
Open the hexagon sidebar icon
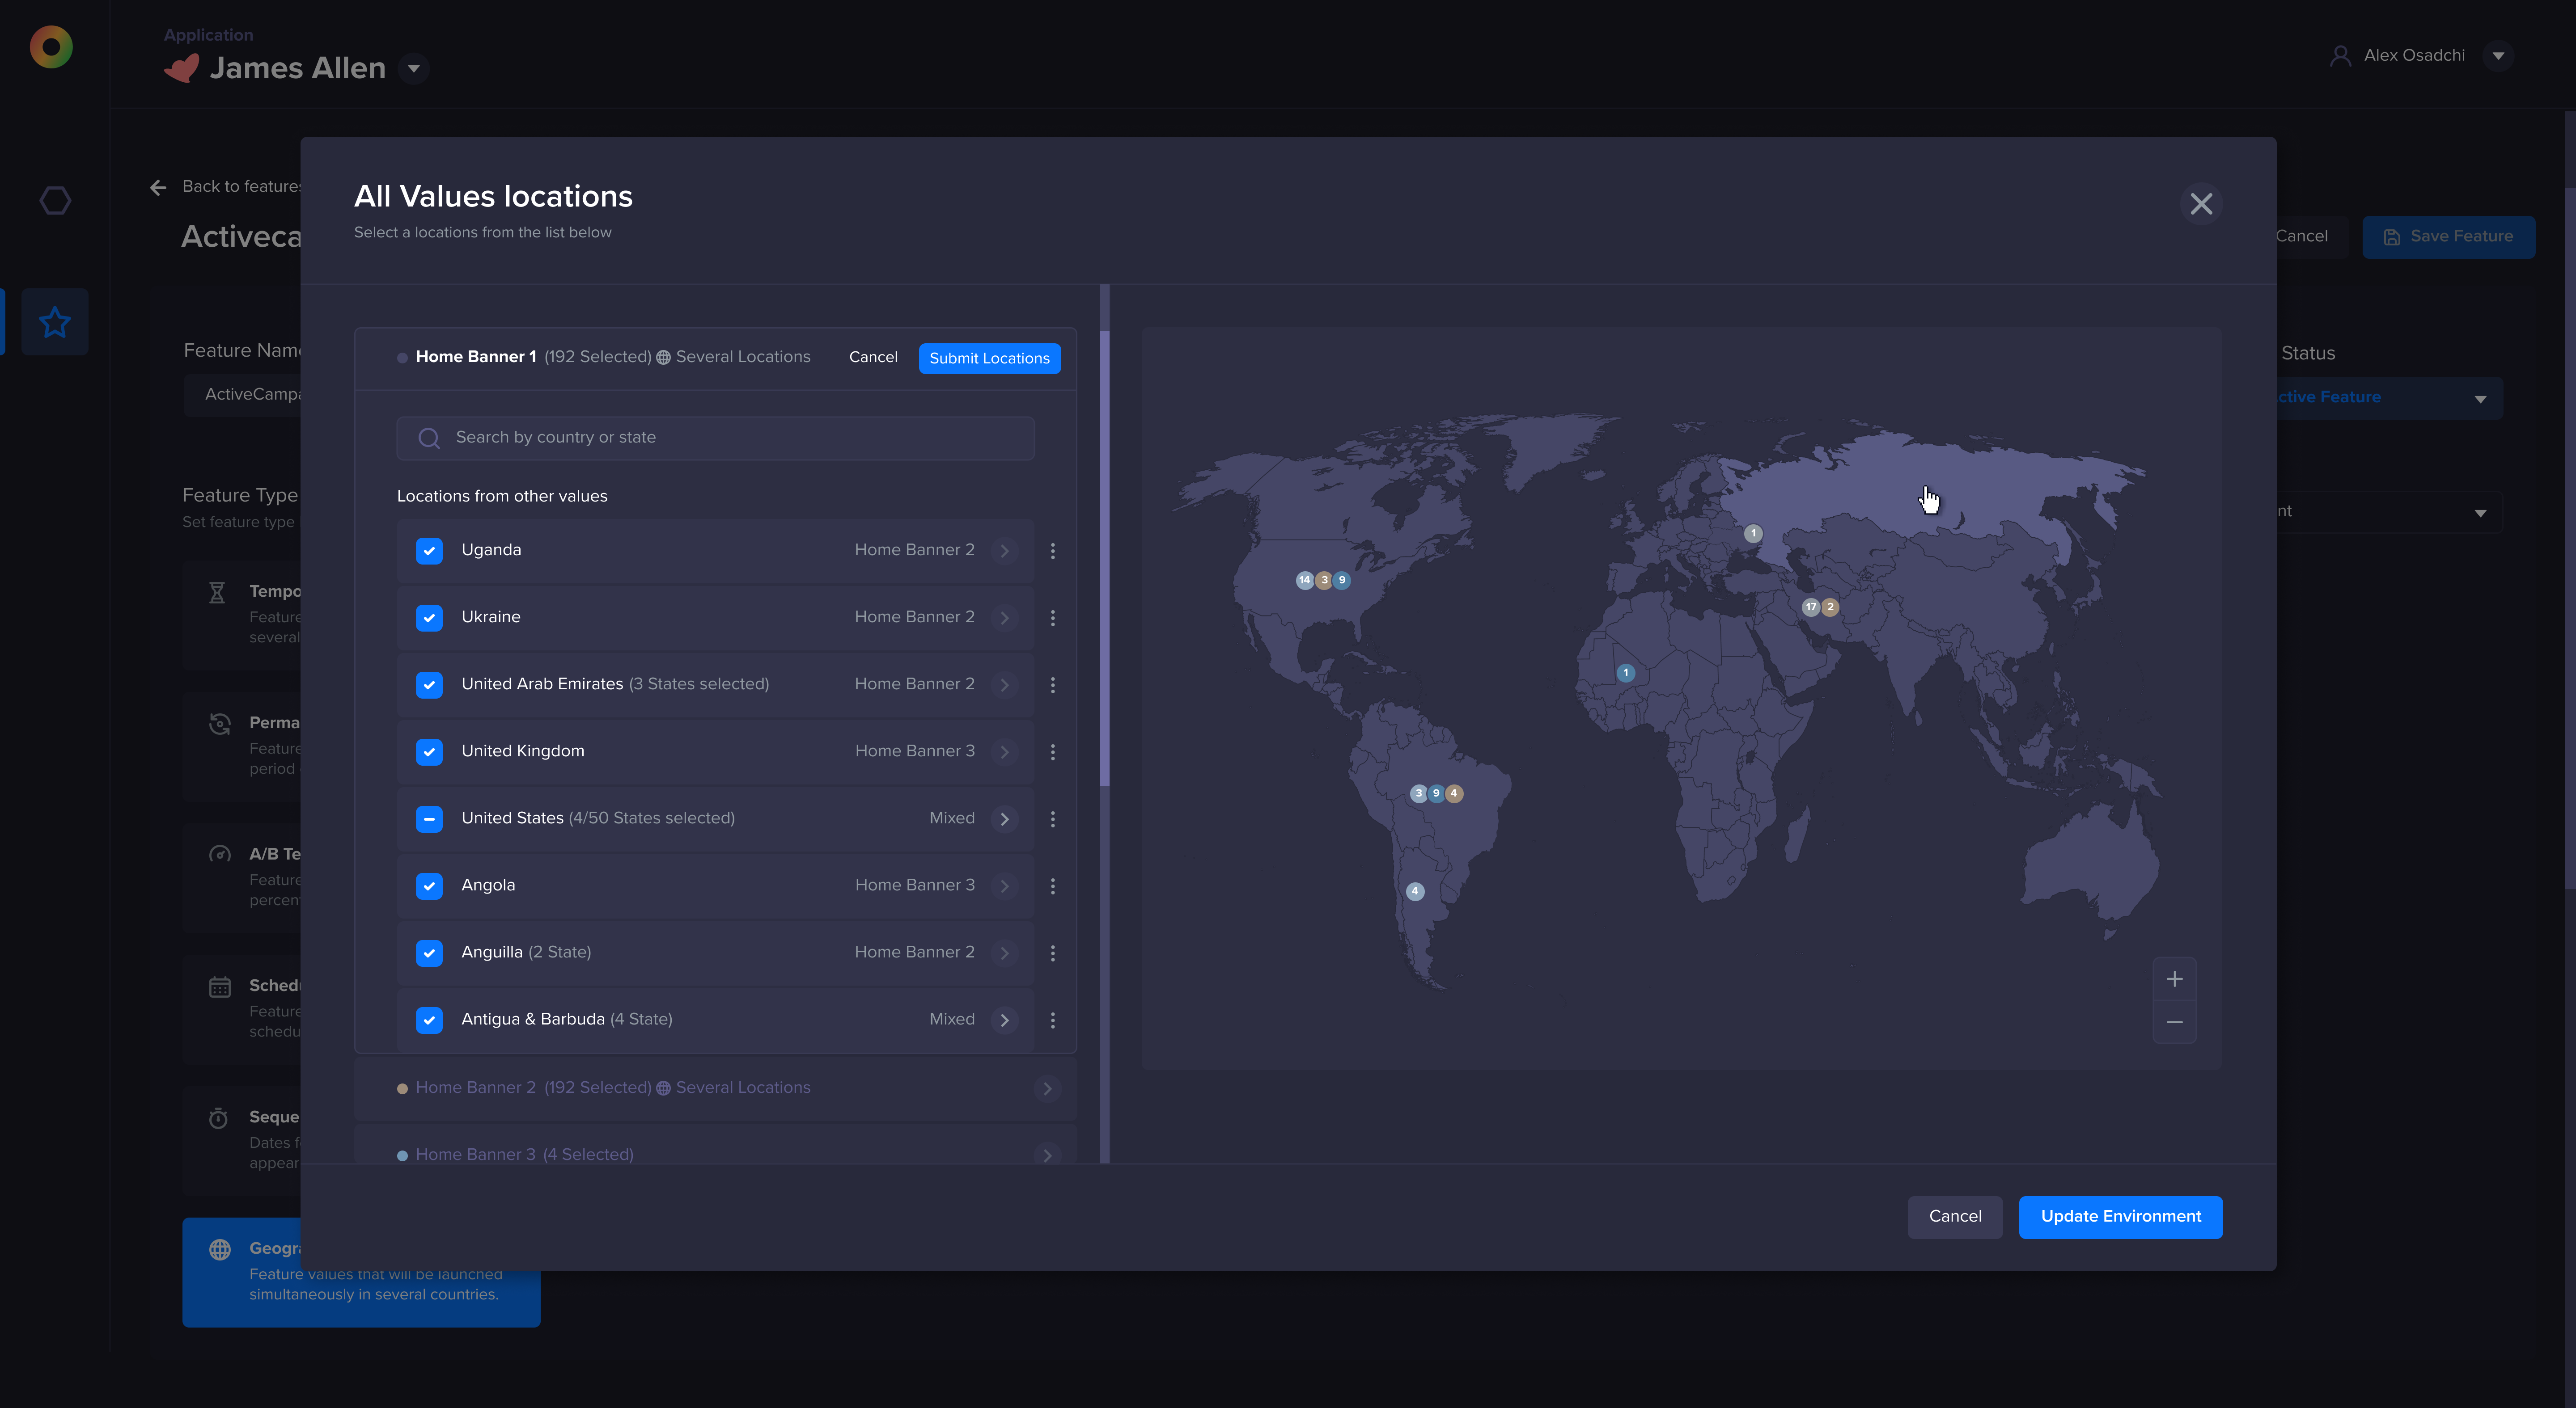point(55,201)
